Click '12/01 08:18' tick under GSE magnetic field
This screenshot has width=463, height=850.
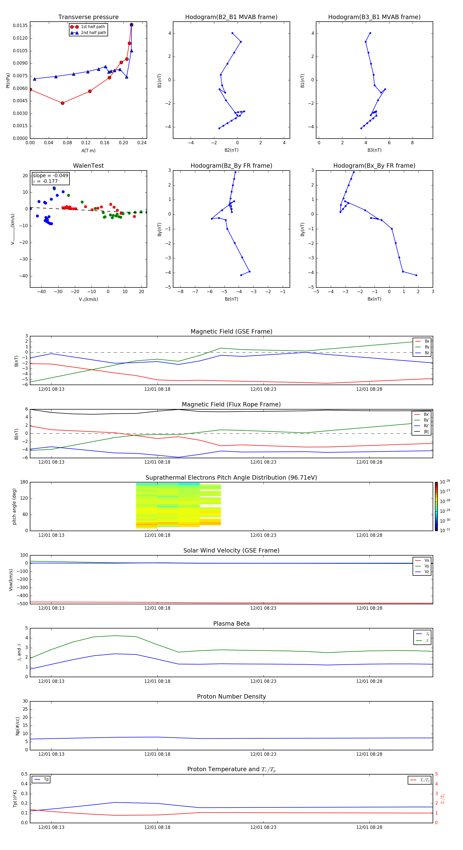pos(157,389)
